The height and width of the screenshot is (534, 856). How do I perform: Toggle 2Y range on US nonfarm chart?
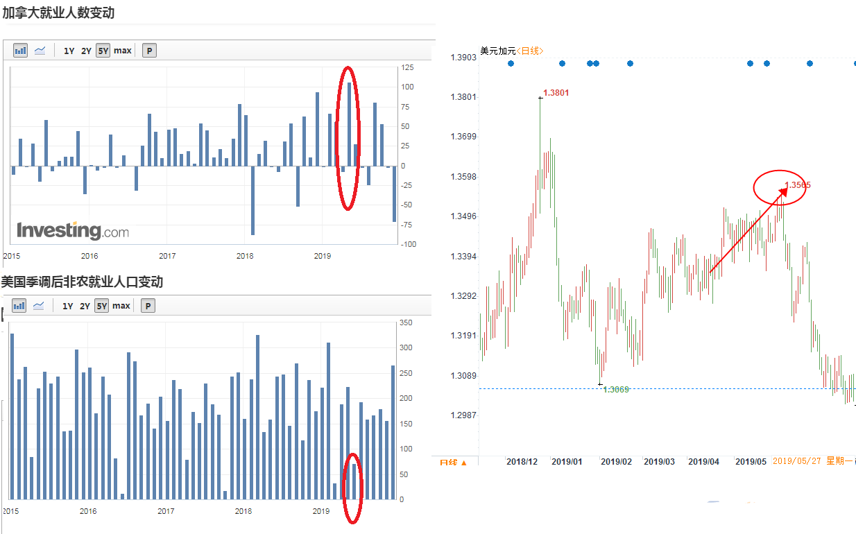tap(85, 306)
